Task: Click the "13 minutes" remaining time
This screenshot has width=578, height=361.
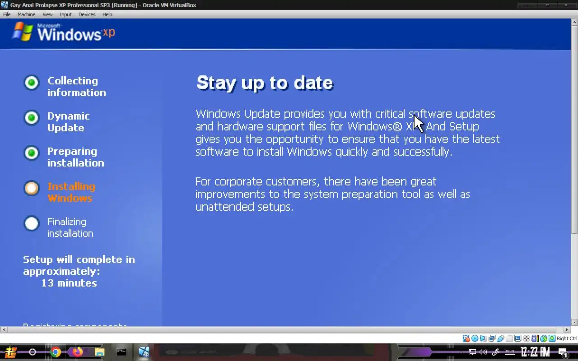Action: click(69, 283)
